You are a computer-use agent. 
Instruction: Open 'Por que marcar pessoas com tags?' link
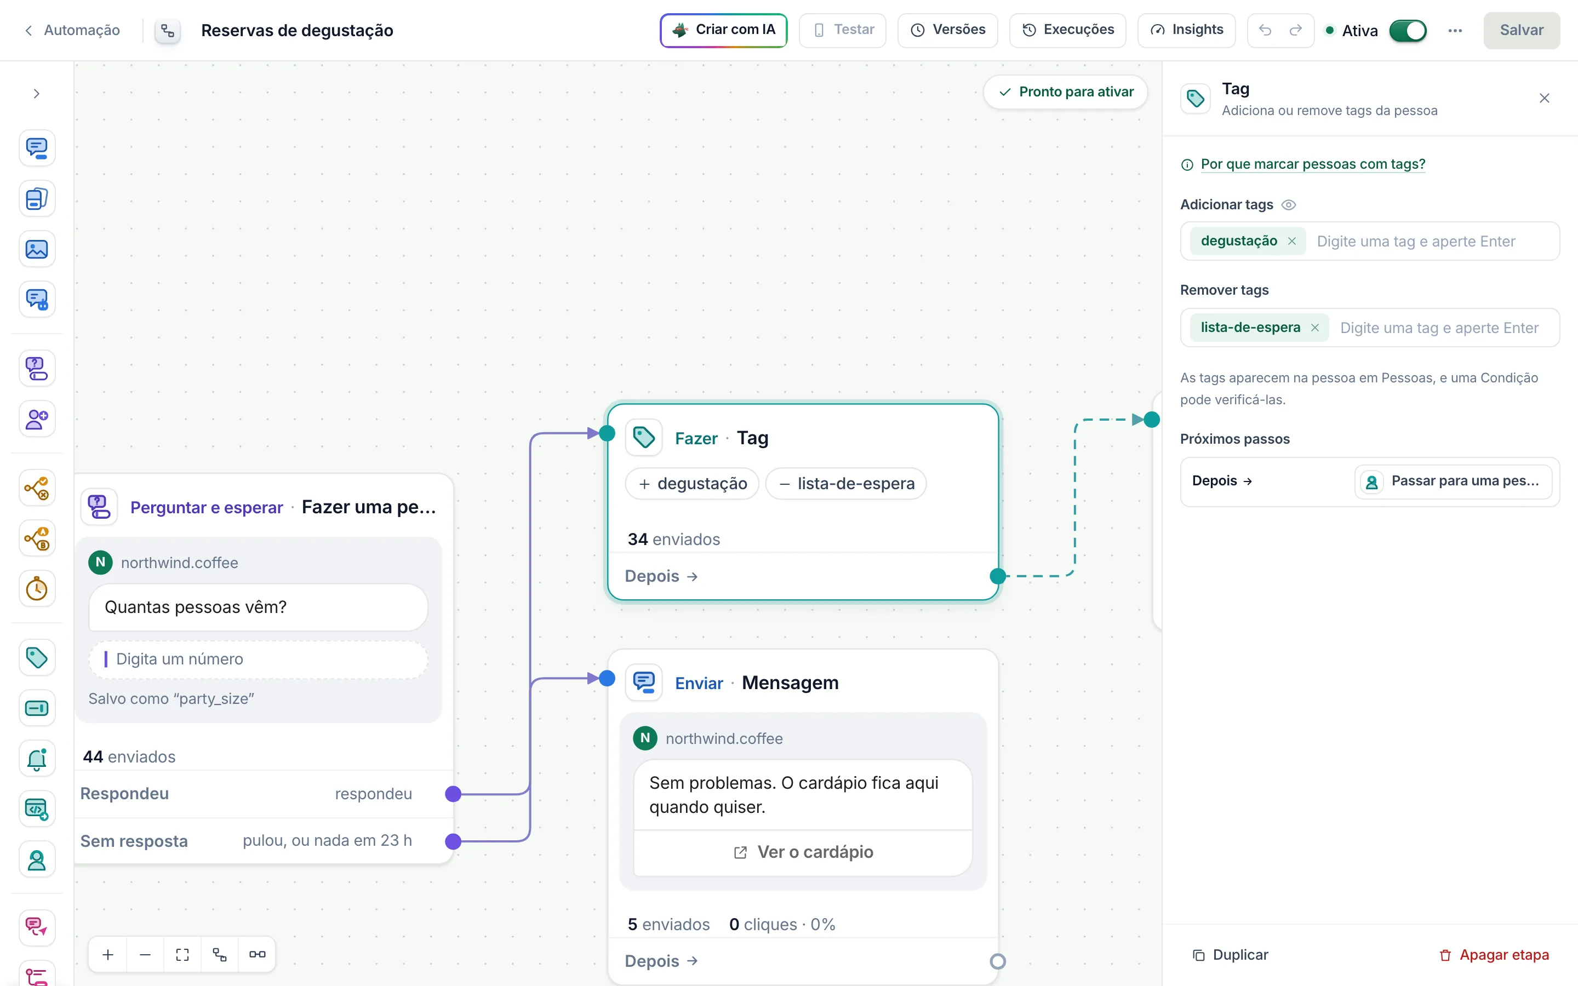click(x=1313, y=164)
